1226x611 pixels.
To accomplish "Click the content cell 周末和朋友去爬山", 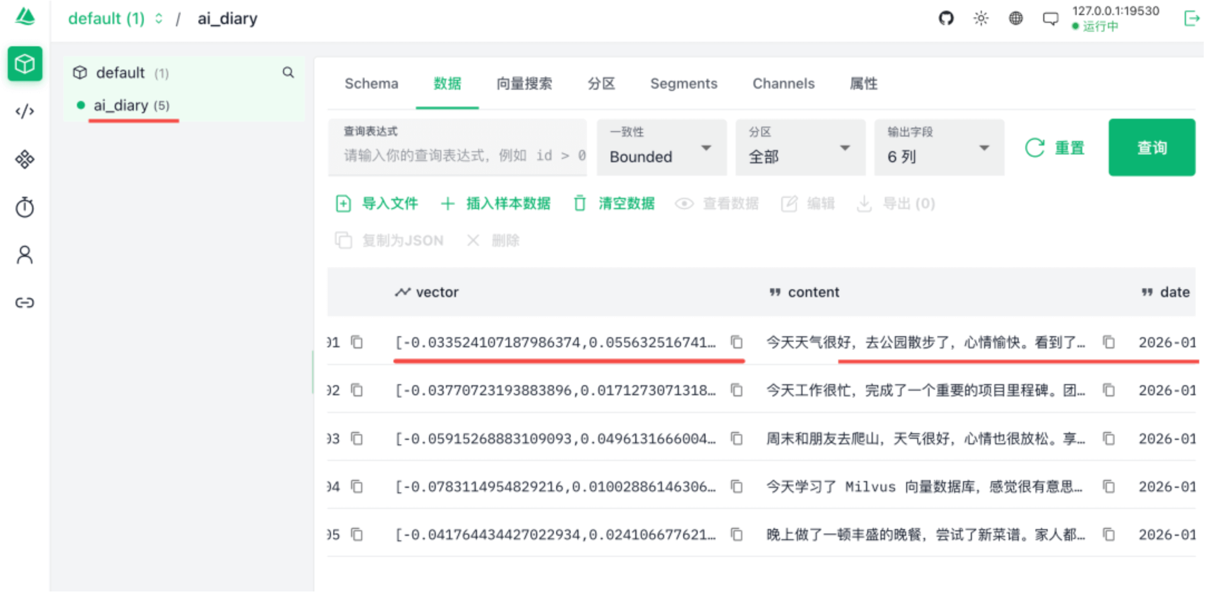I will (926, 439).
